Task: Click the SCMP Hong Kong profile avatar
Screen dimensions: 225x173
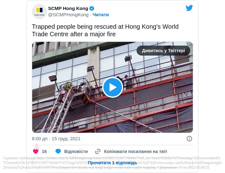Action: [39, 12]
